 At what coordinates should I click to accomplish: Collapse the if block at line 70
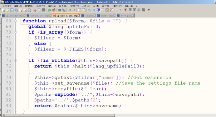pyautogui.click(x=15, y=32)
